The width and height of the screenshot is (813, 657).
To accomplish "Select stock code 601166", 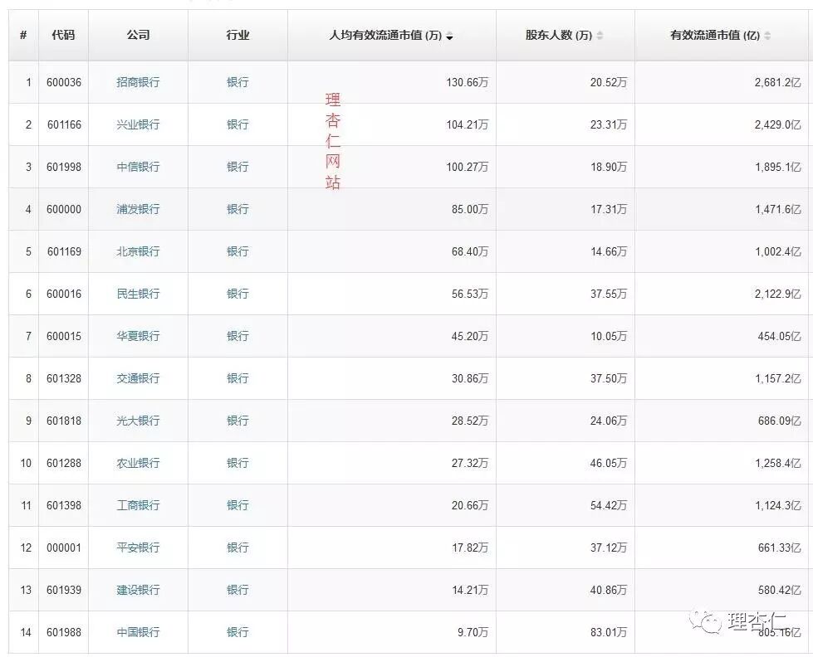I will tap(64, 125).
